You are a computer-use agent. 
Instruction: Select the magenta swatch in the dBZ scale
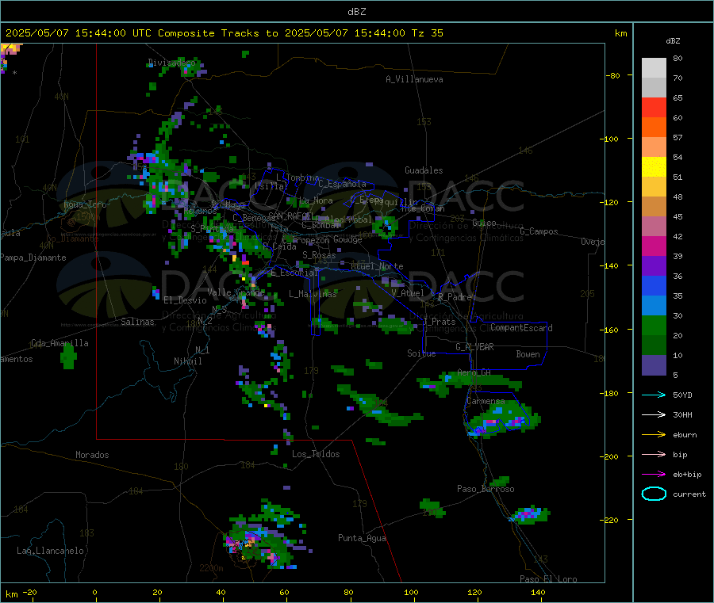pos(654,246)
